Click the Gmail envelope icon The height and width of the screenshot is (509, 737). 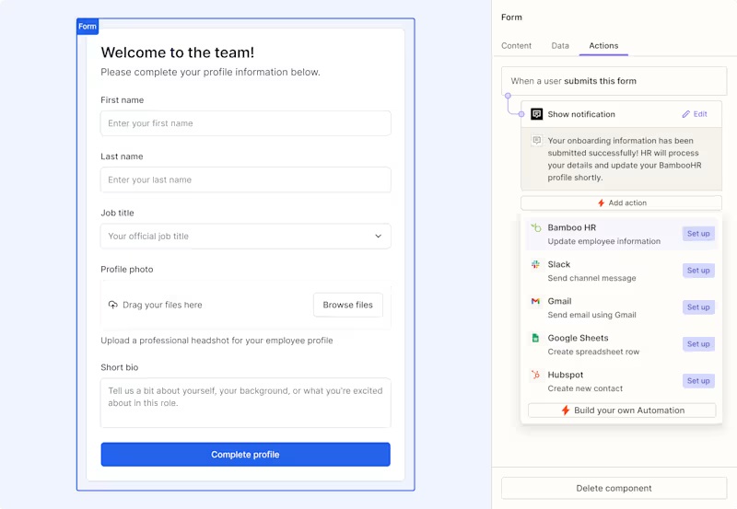click(535, 301)
